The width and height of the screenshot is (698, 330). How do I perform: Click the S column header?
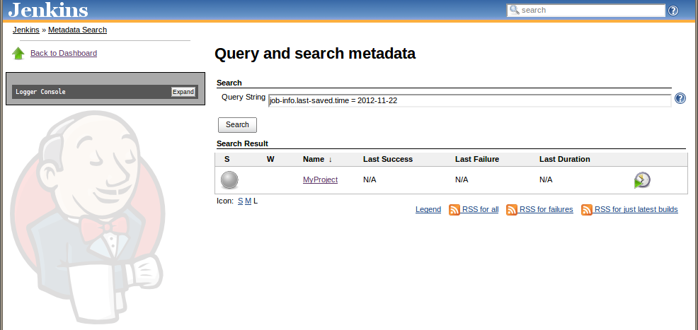pos(227,159)
